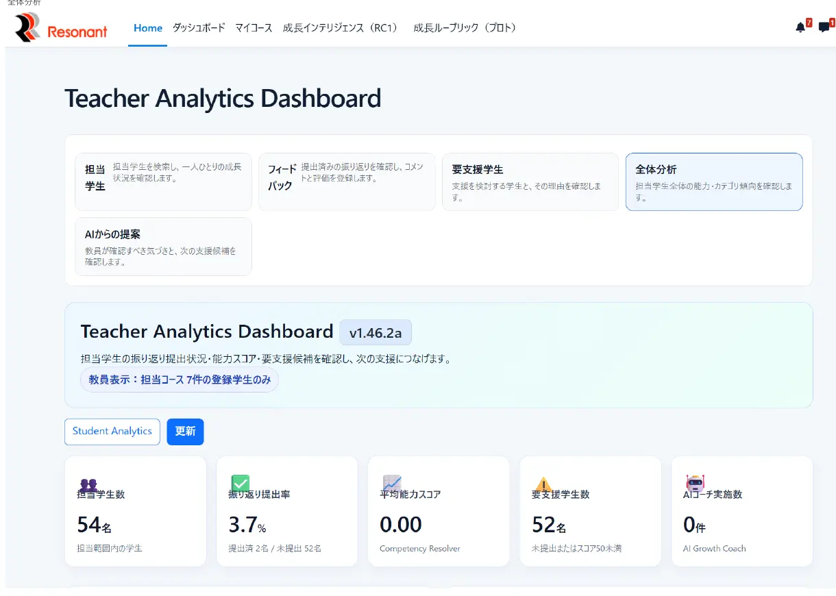Select 成長ルーブリック（プロト） menu item

tap(466, 28)
